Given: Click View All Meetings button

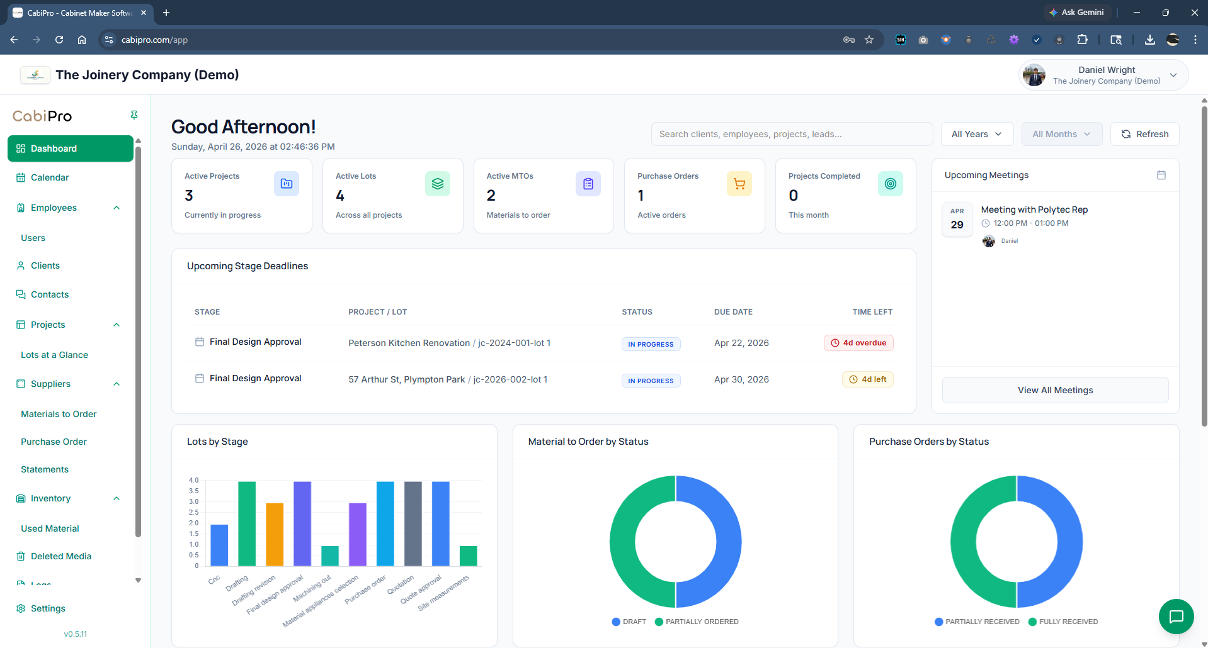Looking at the screenshot, I should tap(1055, 390).
